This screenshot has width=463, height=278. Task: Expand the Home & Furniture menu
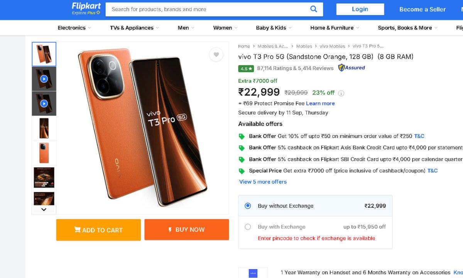pos(335,28)
